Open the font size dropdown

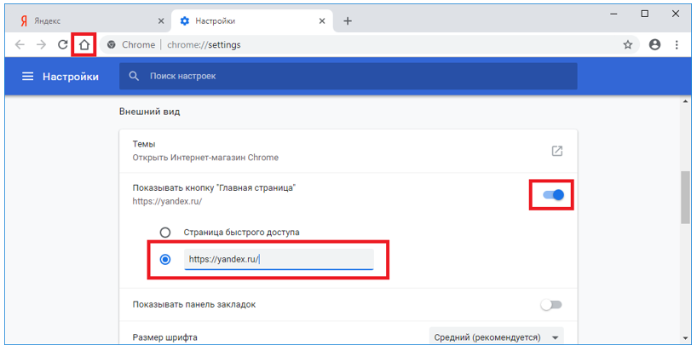click(496, 337)
